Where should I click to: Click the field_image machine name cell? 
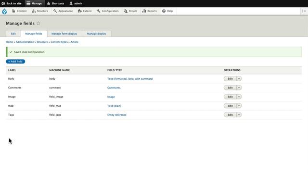[56, 97]
